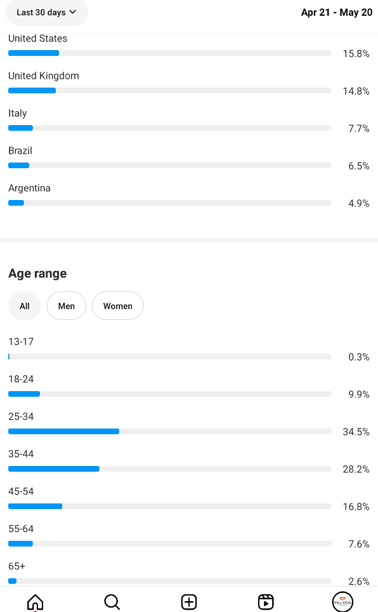The height and width of the screenshot is (612, 378).
Task: Click the chevron beside Last 30 days
Action: coord(72,12)
